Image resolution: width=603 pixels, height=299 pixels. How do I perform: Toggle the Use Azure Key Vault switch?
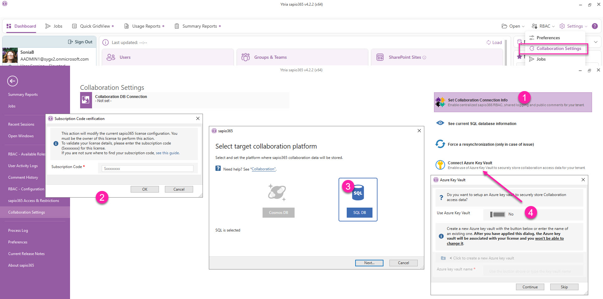pos(498,214)
